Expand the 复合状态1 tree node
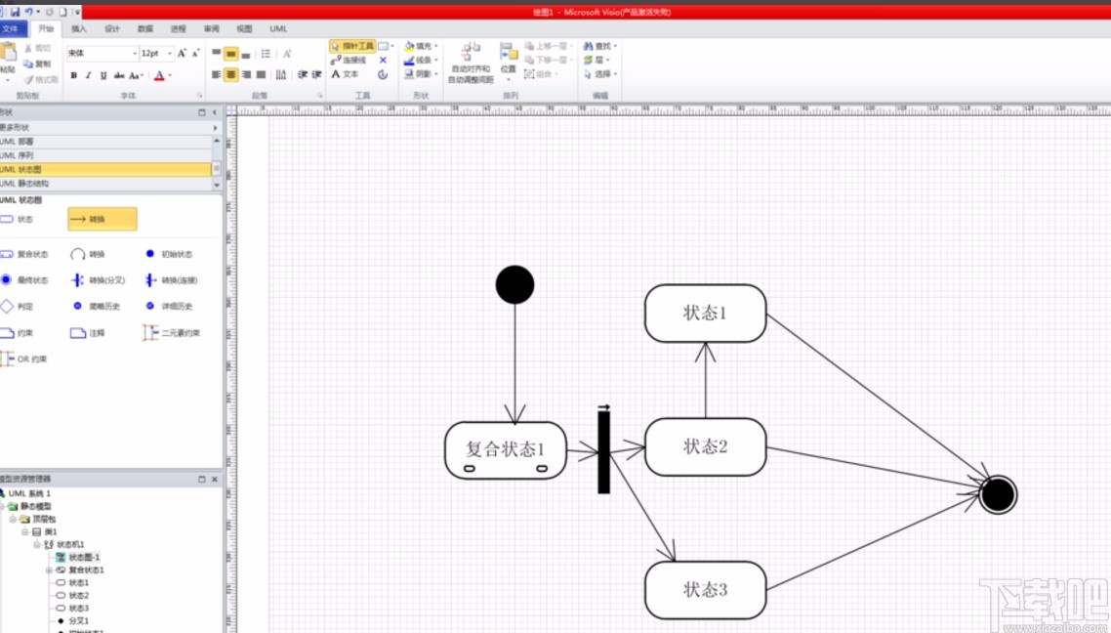The image size is (1111, 633). click(x=49, y=570)
